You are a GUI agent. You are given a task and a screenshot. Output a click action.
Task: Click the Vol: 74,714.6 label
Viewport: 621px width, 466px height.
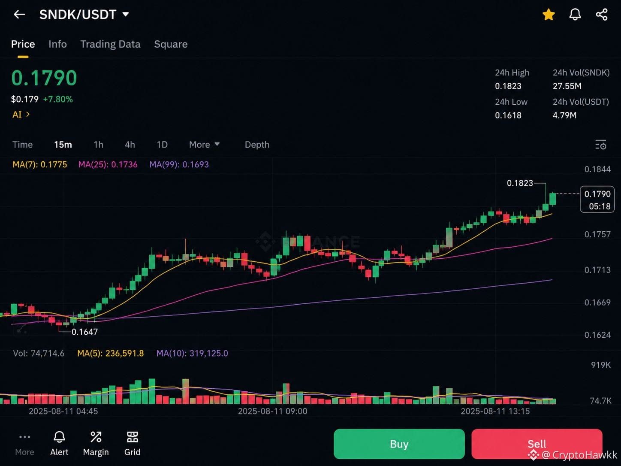(39, 354)
